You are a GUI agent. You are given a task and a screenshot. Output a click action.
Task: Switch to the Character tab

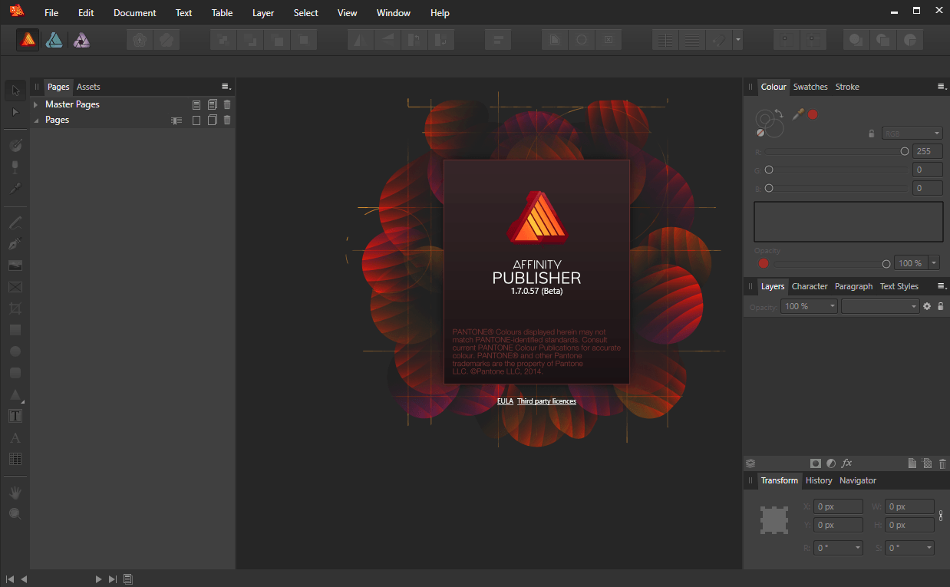tap(810, 286)
